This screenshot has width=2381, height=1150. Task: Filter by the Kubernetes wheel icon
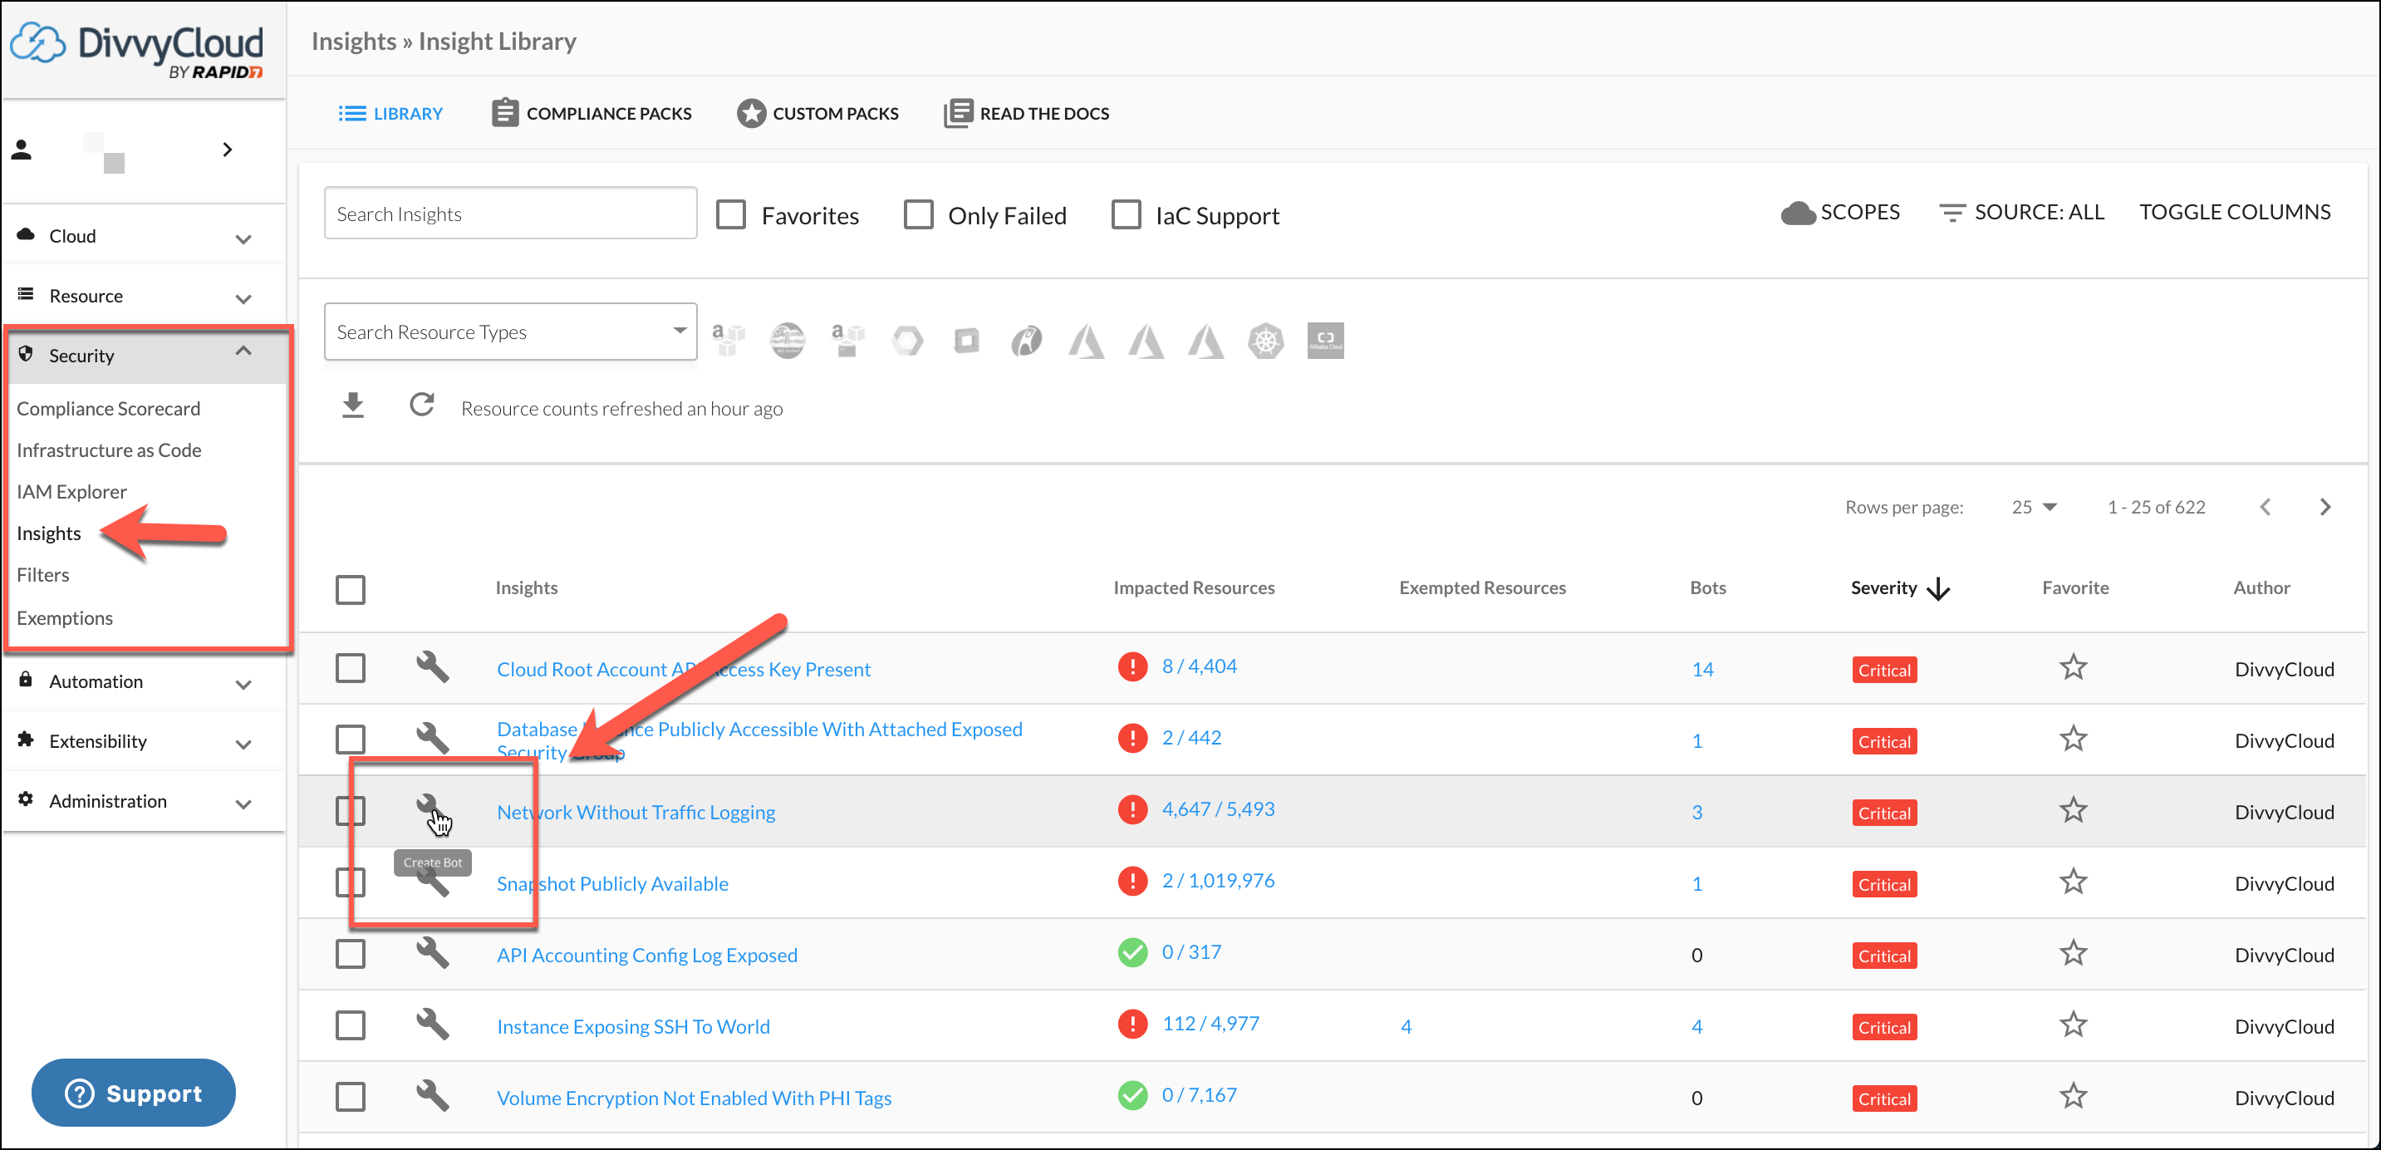(x=1265, y=340)
